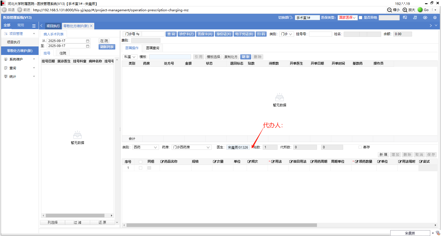Switch to the 全部 sidebar tab
This screenshot has width=441, height=236.
(x=7, y=25)
